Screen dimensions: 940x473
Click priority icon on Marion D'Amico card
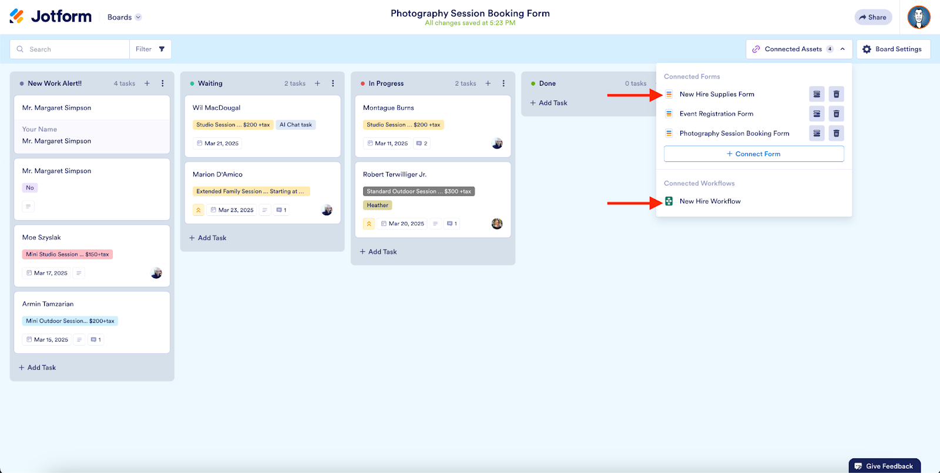pyautogui.click(x=199, y=210)
